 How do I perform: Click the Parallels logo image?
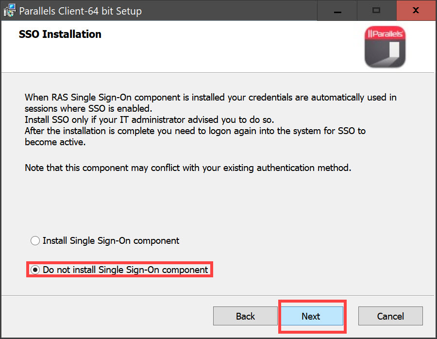[x=385, y=47]
